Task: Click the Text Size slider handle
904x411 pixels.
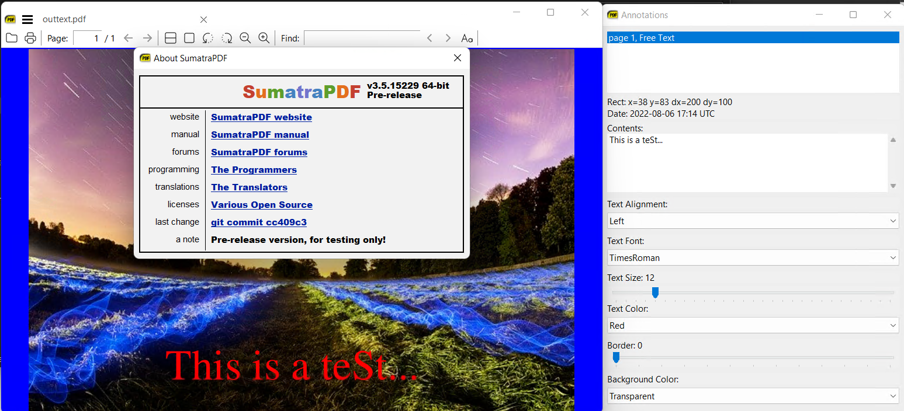Action: 655,292
